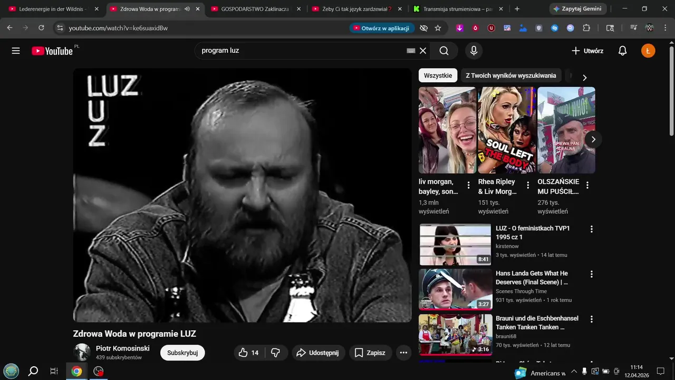Open the LUZ - O feministkach thumbnail
This screenshot has height=380, width=675.
click(456, 244)
